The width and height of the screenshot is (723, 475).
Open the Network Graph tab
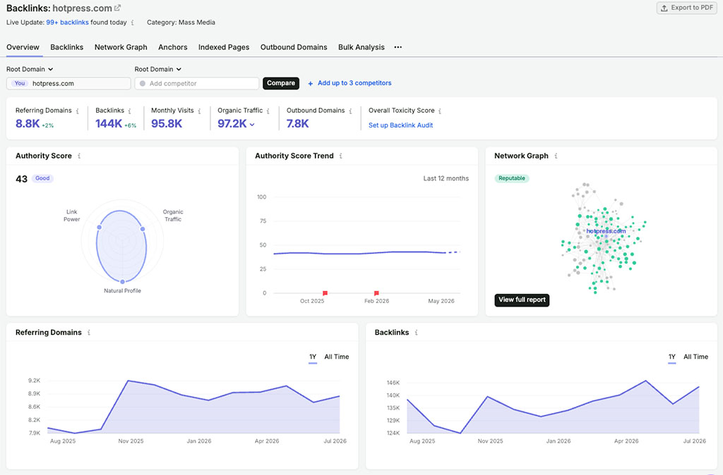tap(121, 47)
